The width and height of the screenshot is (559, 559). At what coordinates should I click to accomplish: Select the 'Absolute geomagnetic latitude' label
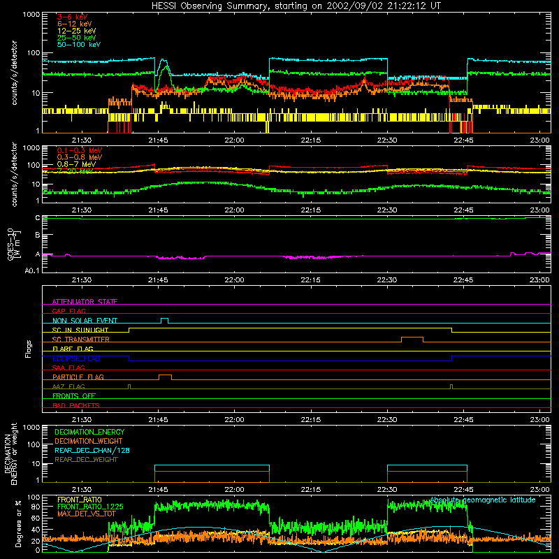(x=483, y=500)
